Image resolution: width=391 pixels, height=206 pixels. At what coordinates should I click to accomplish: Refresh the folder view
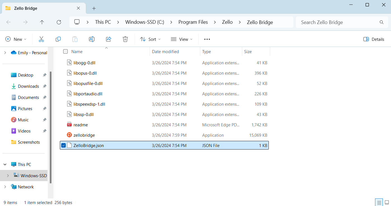pos(59,22)
